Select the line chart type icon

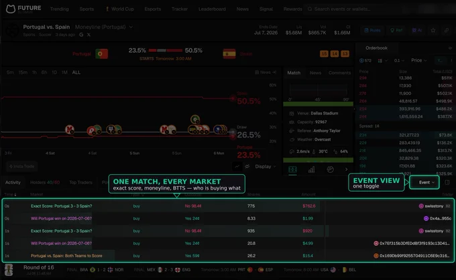(237, 166)
